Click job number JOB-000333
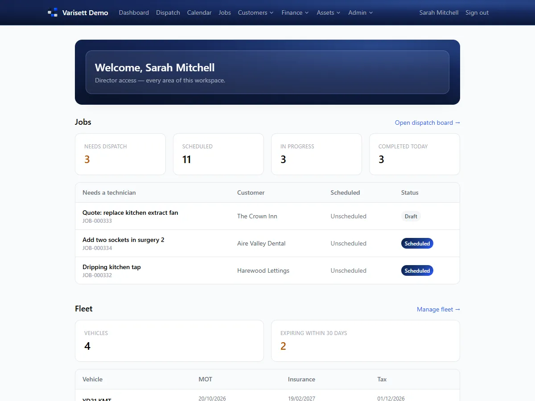 (97, 221)
